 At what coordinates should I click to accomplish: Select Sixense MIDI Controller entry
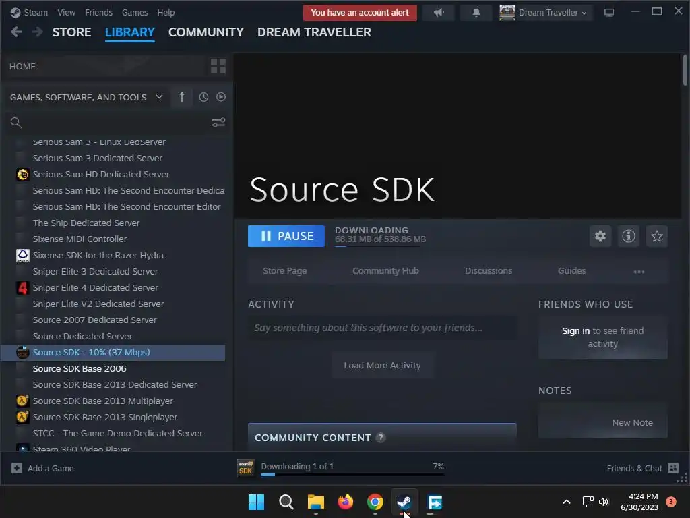(x=80, y=239)
